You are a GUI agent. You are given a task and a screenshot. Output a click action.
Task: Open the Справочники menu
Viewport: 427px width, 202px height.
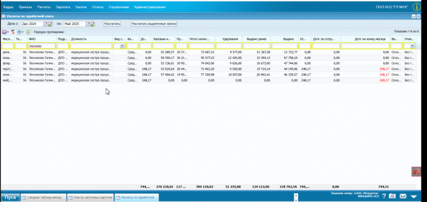pyautogui.click(x=119, y=7)
